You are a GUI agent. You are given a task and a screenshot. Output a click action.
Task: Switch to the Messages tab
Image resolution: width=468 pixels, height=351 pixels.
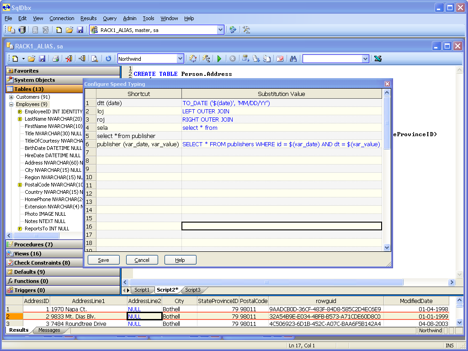[x=49, y=330]
